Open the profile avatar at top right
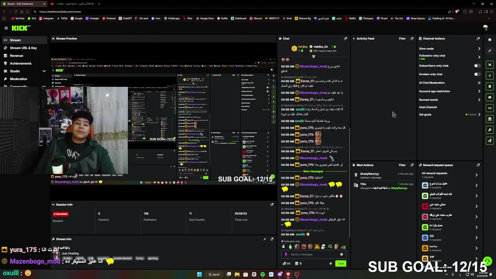The height and width of the screenshot is (279, 496). (485, 28)
